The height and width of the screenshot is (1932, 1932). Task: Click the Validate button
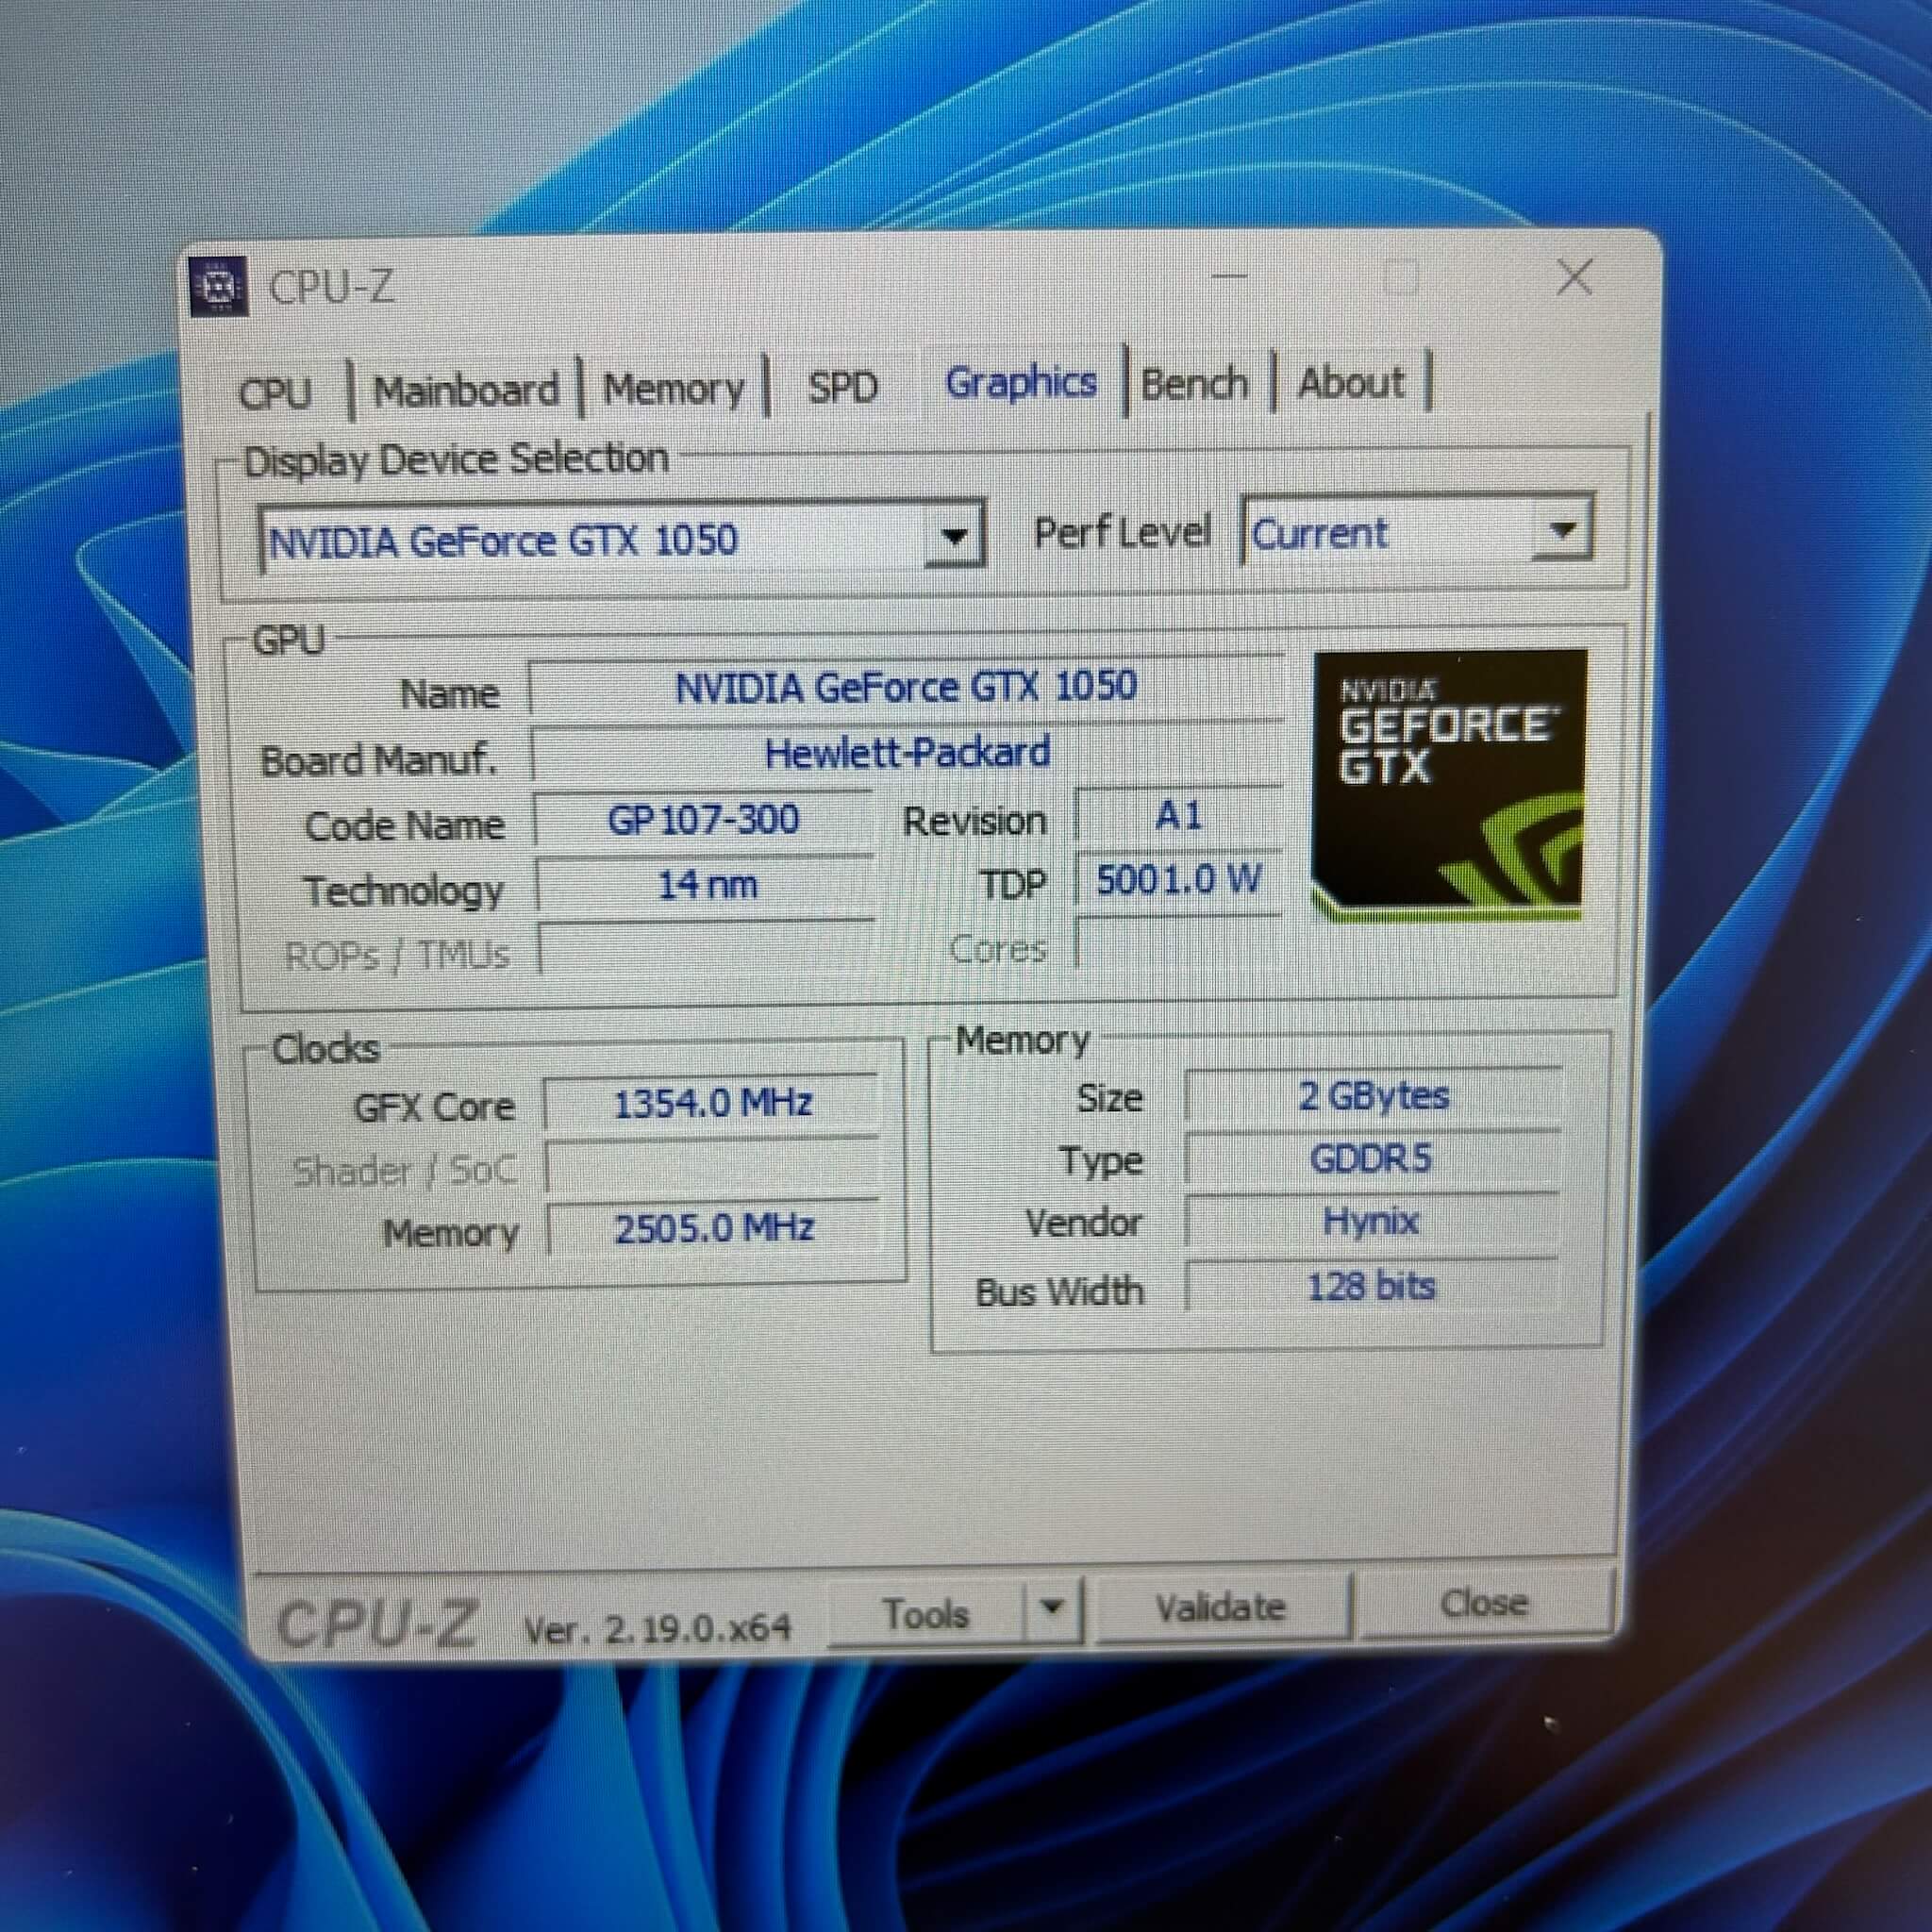tap(1222, 1608)
